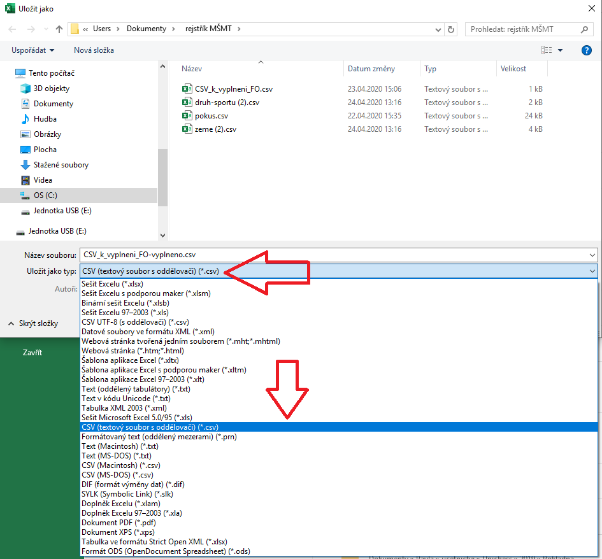
Task: Click the Forward navigation arrow
Action: (x=31, y=29)
